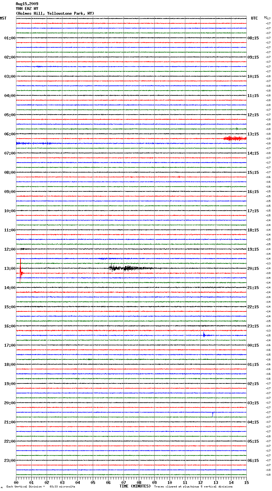This screenshot has width=272, height=491.
Task: Click the TIME (MINUTES) axis title
Action: click(135, 486)
